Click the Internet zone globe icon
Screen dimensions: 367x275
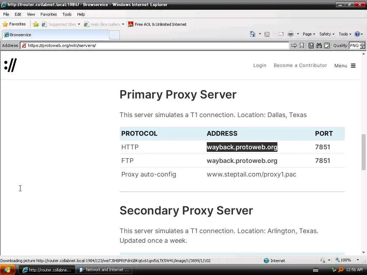(x=266, y=261)
